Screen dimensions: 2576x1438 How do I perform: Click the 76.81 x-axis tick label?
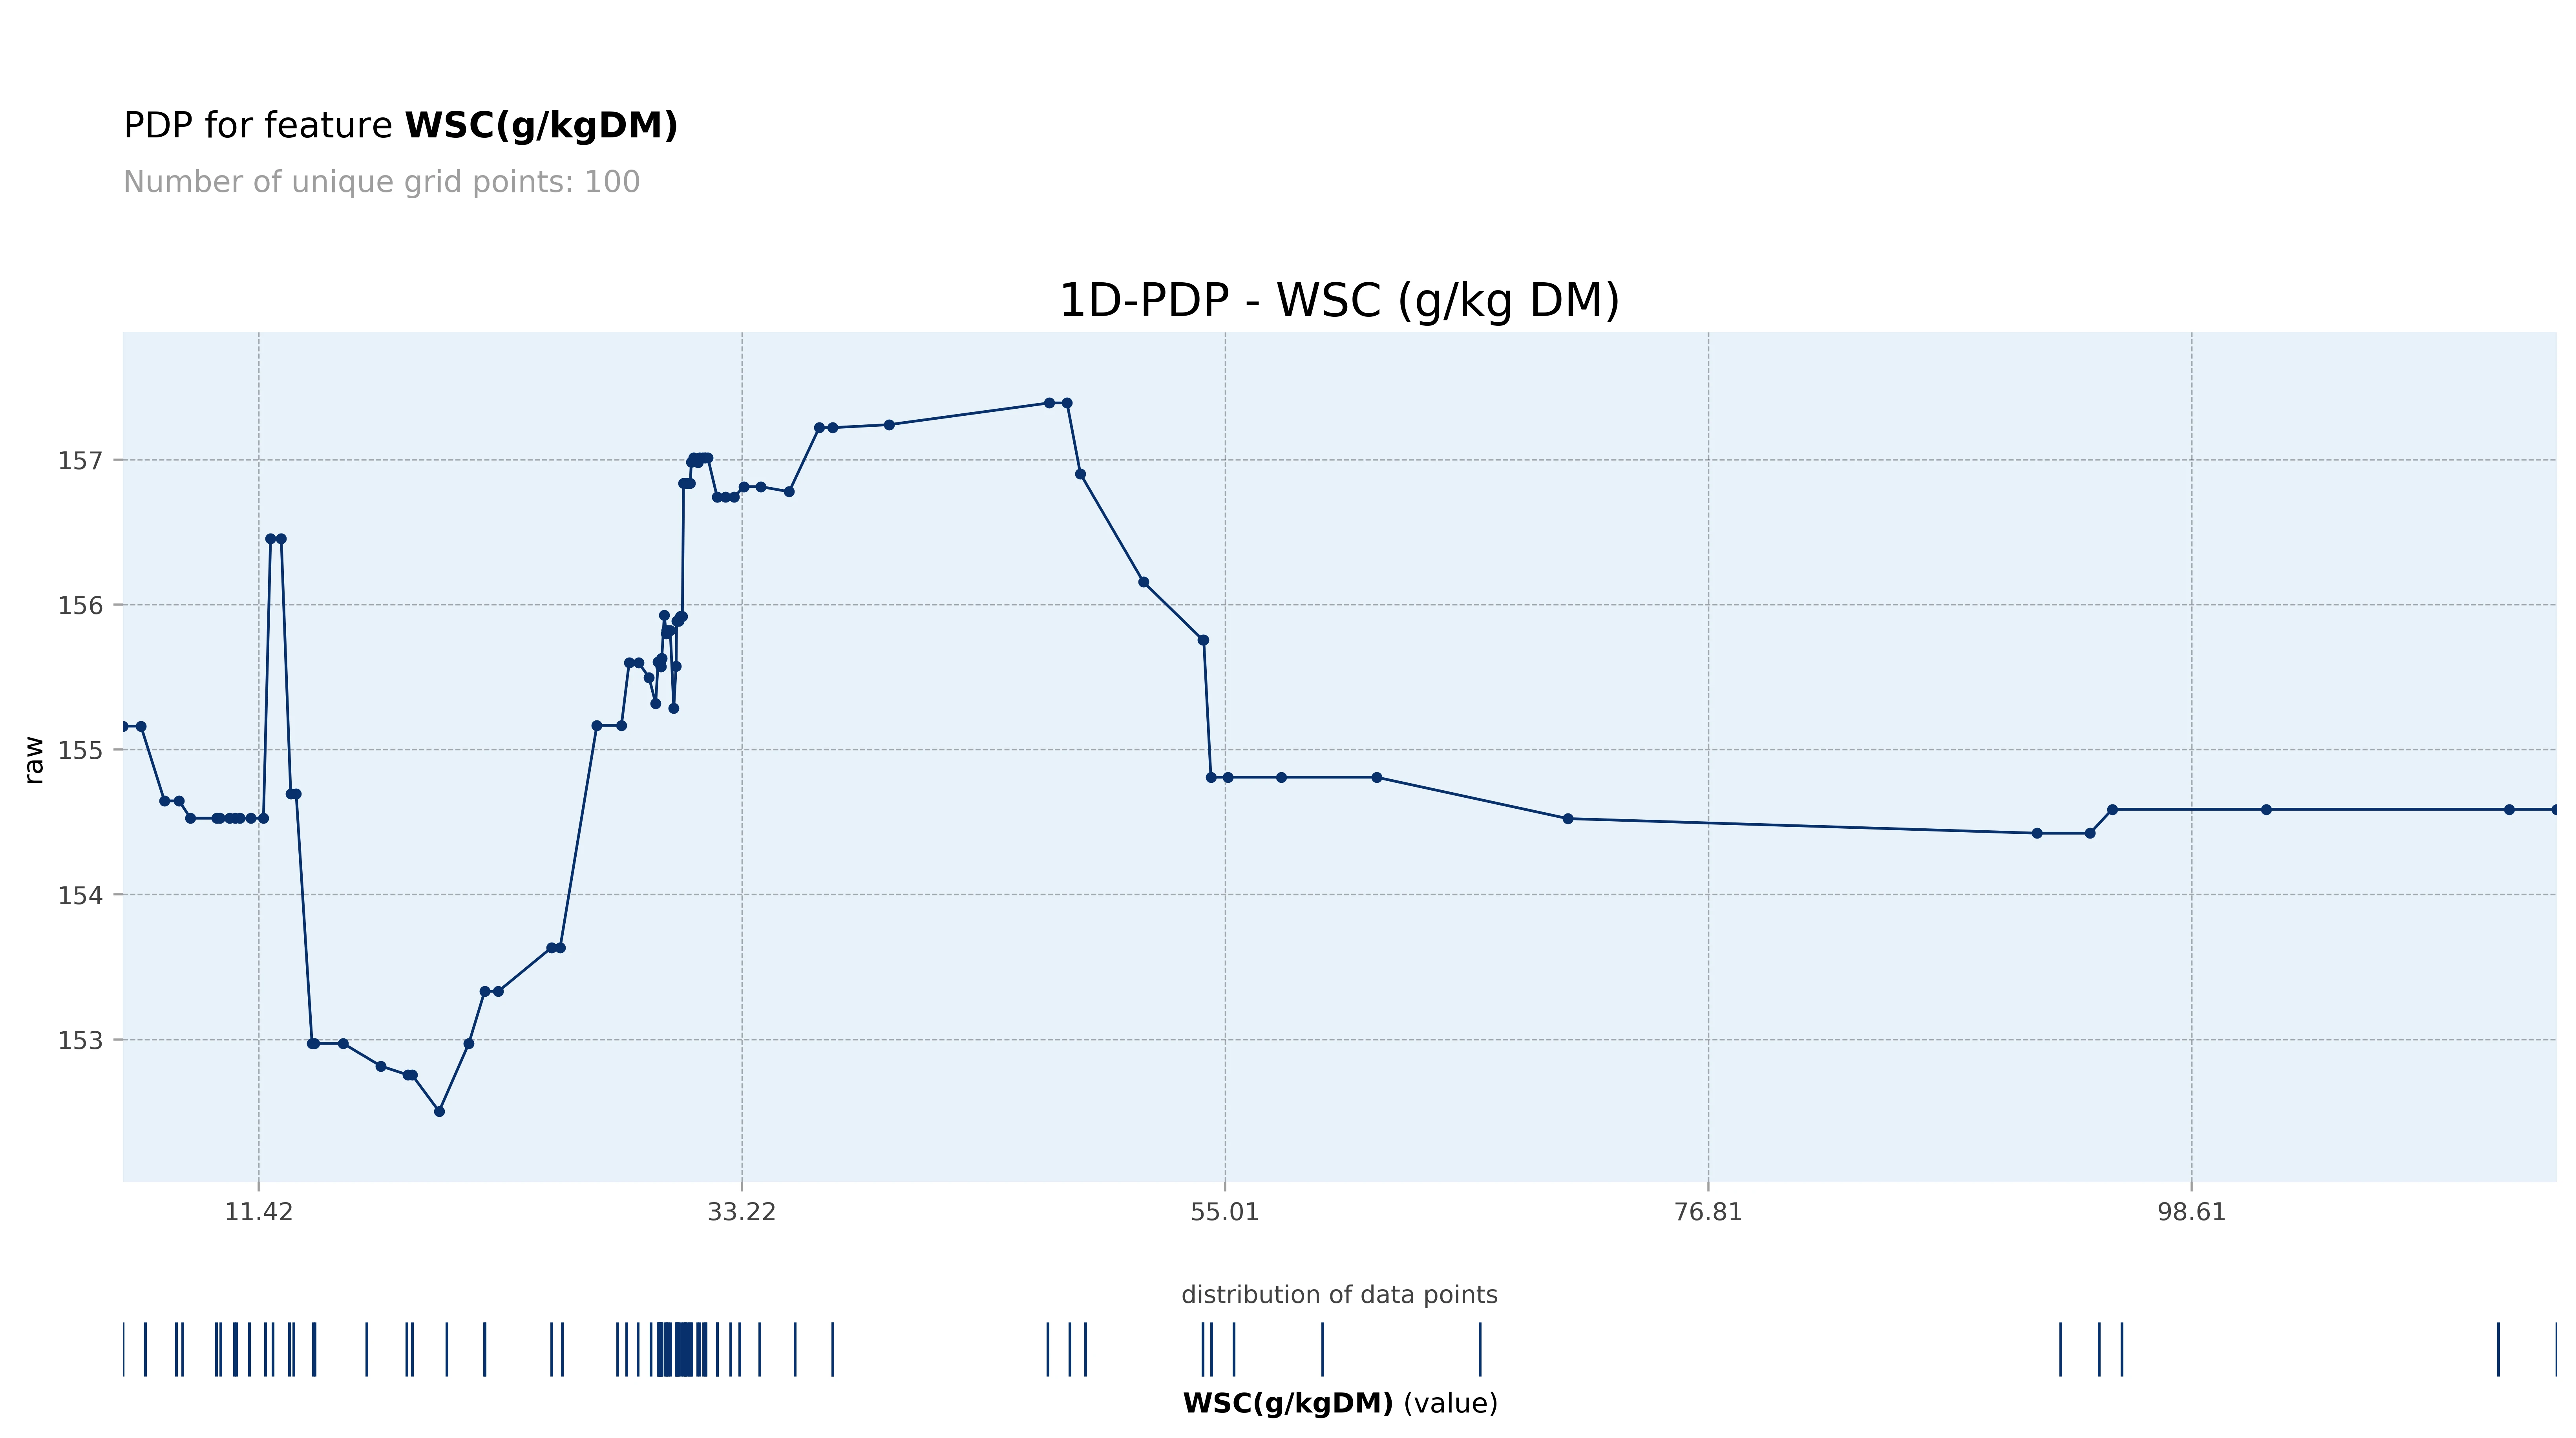tap(1708, 1212)
